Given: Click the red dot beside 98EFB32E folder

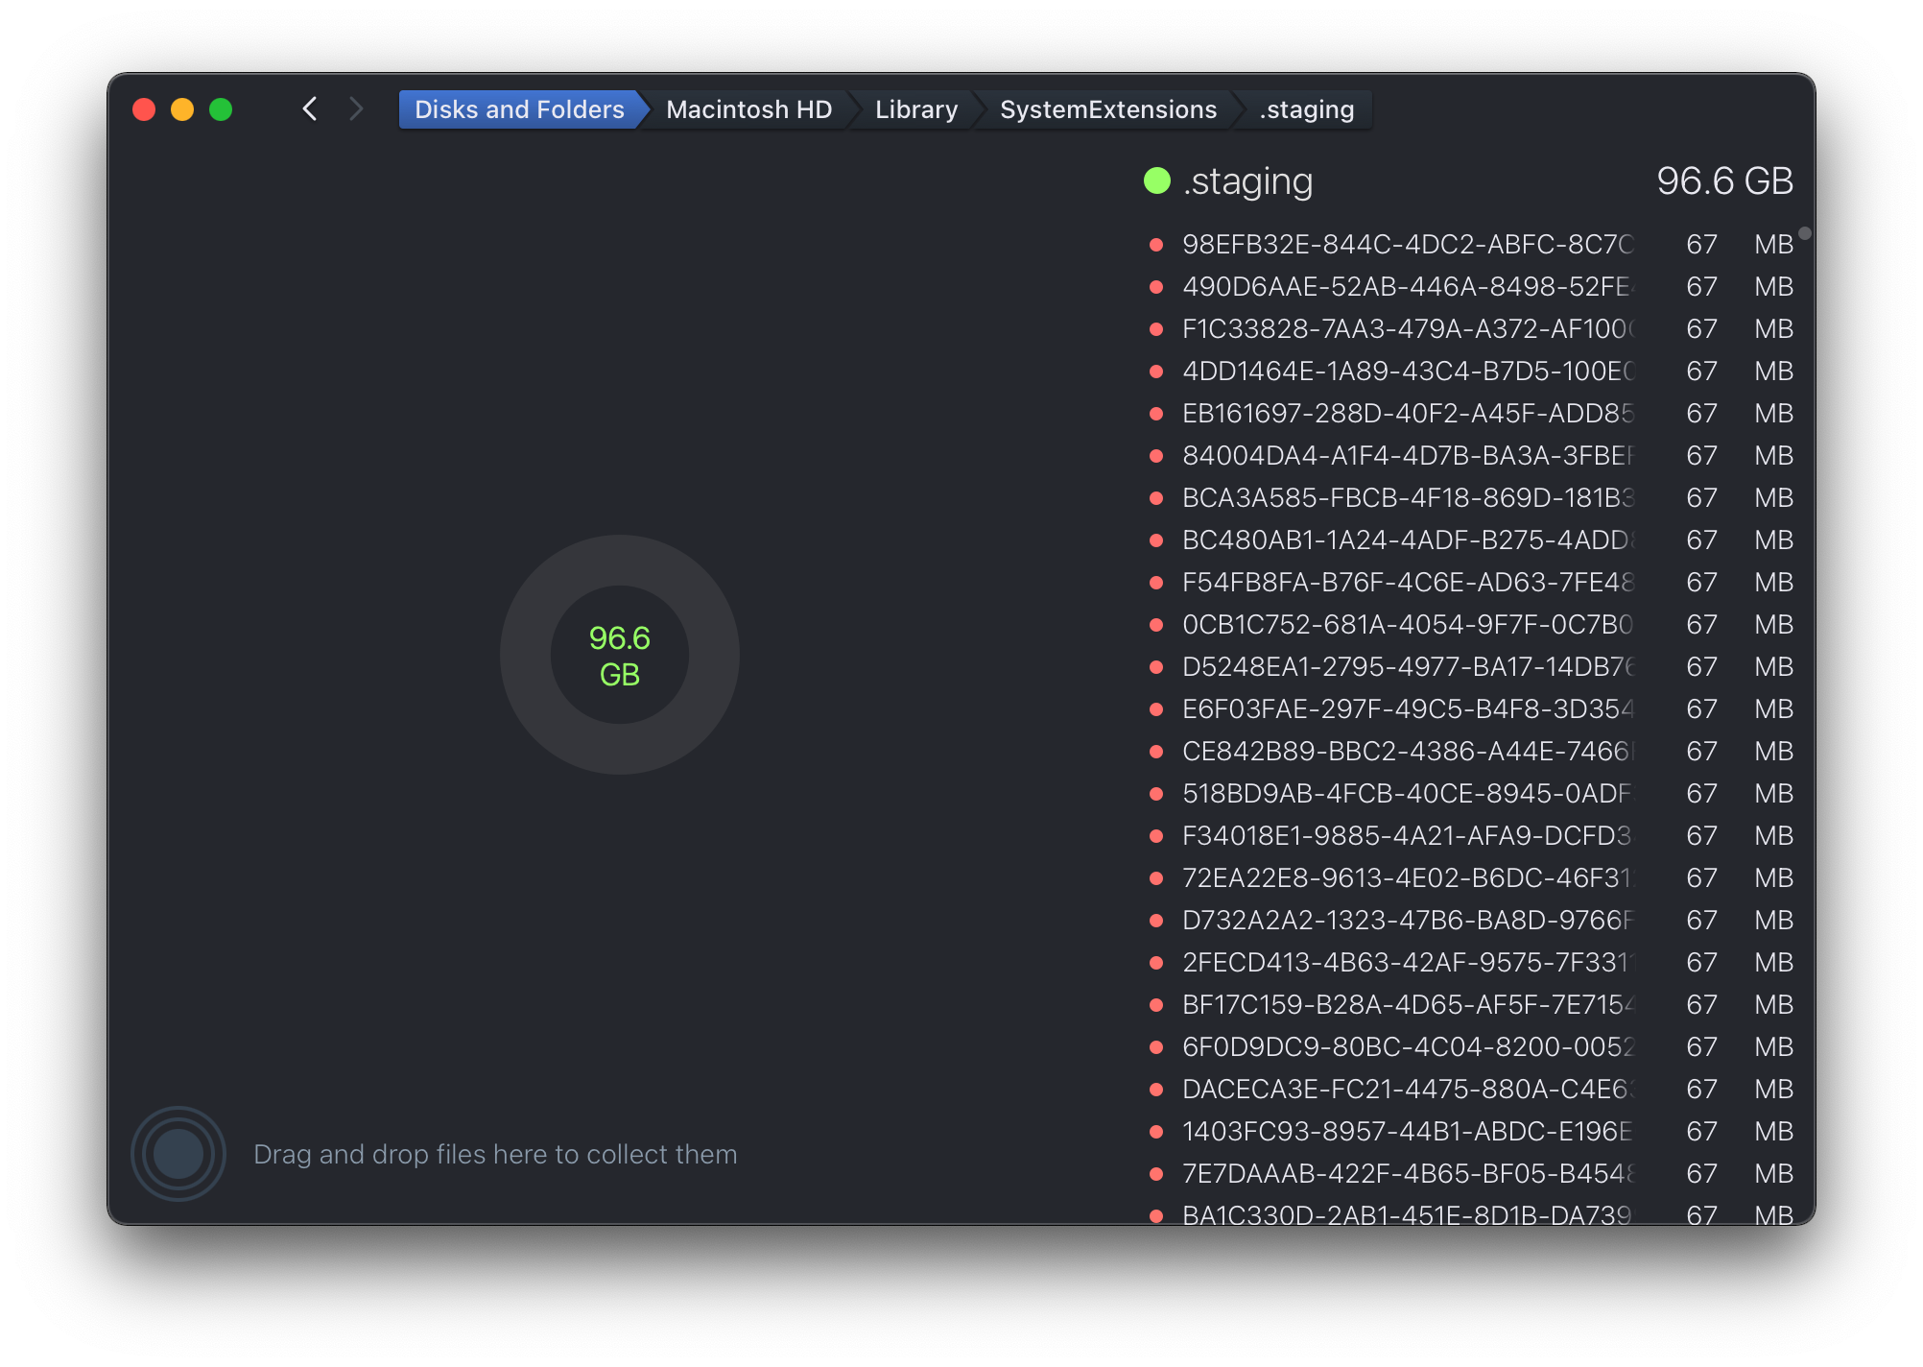Looking at the screenshot, I should click(x=1156, y=245).
